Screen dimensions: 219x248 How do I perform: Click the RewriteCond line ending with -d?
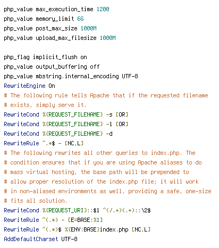pyautogui.click(x=58, y=134)
